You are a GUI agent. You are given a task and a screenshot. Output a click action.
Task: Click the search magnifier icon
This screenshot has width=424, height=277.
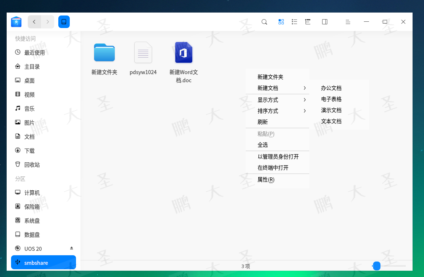pos(264,22)
